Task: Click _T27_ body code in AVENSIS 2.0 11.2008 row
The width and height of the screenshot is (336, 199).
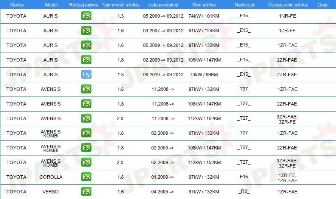Action: coord(244,118)
